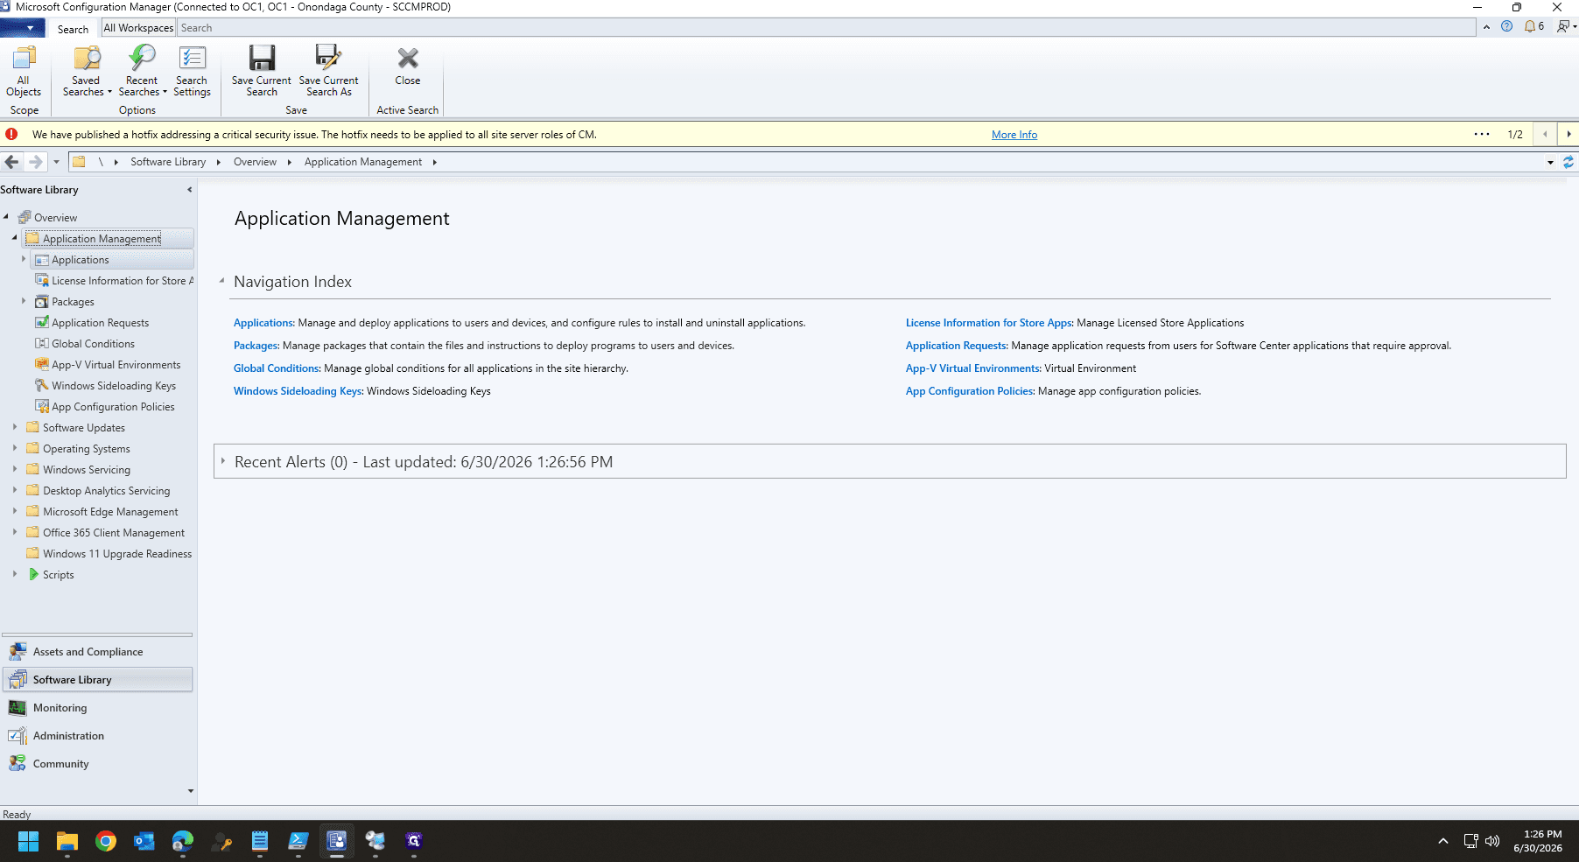1579x862 pixels.
Task: Click the All Workspaces search scope
Action: click(138, 28)
